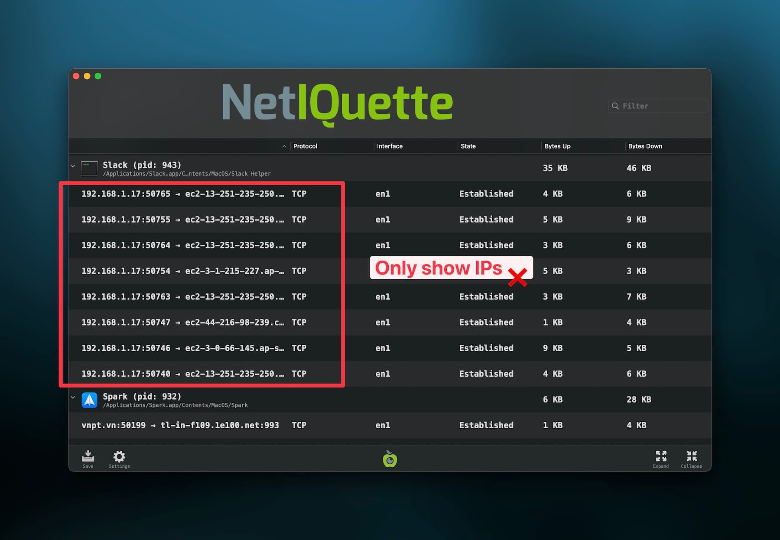Click the green apple logo icon
Screen dimensions: 780x540
coord(390,459)
